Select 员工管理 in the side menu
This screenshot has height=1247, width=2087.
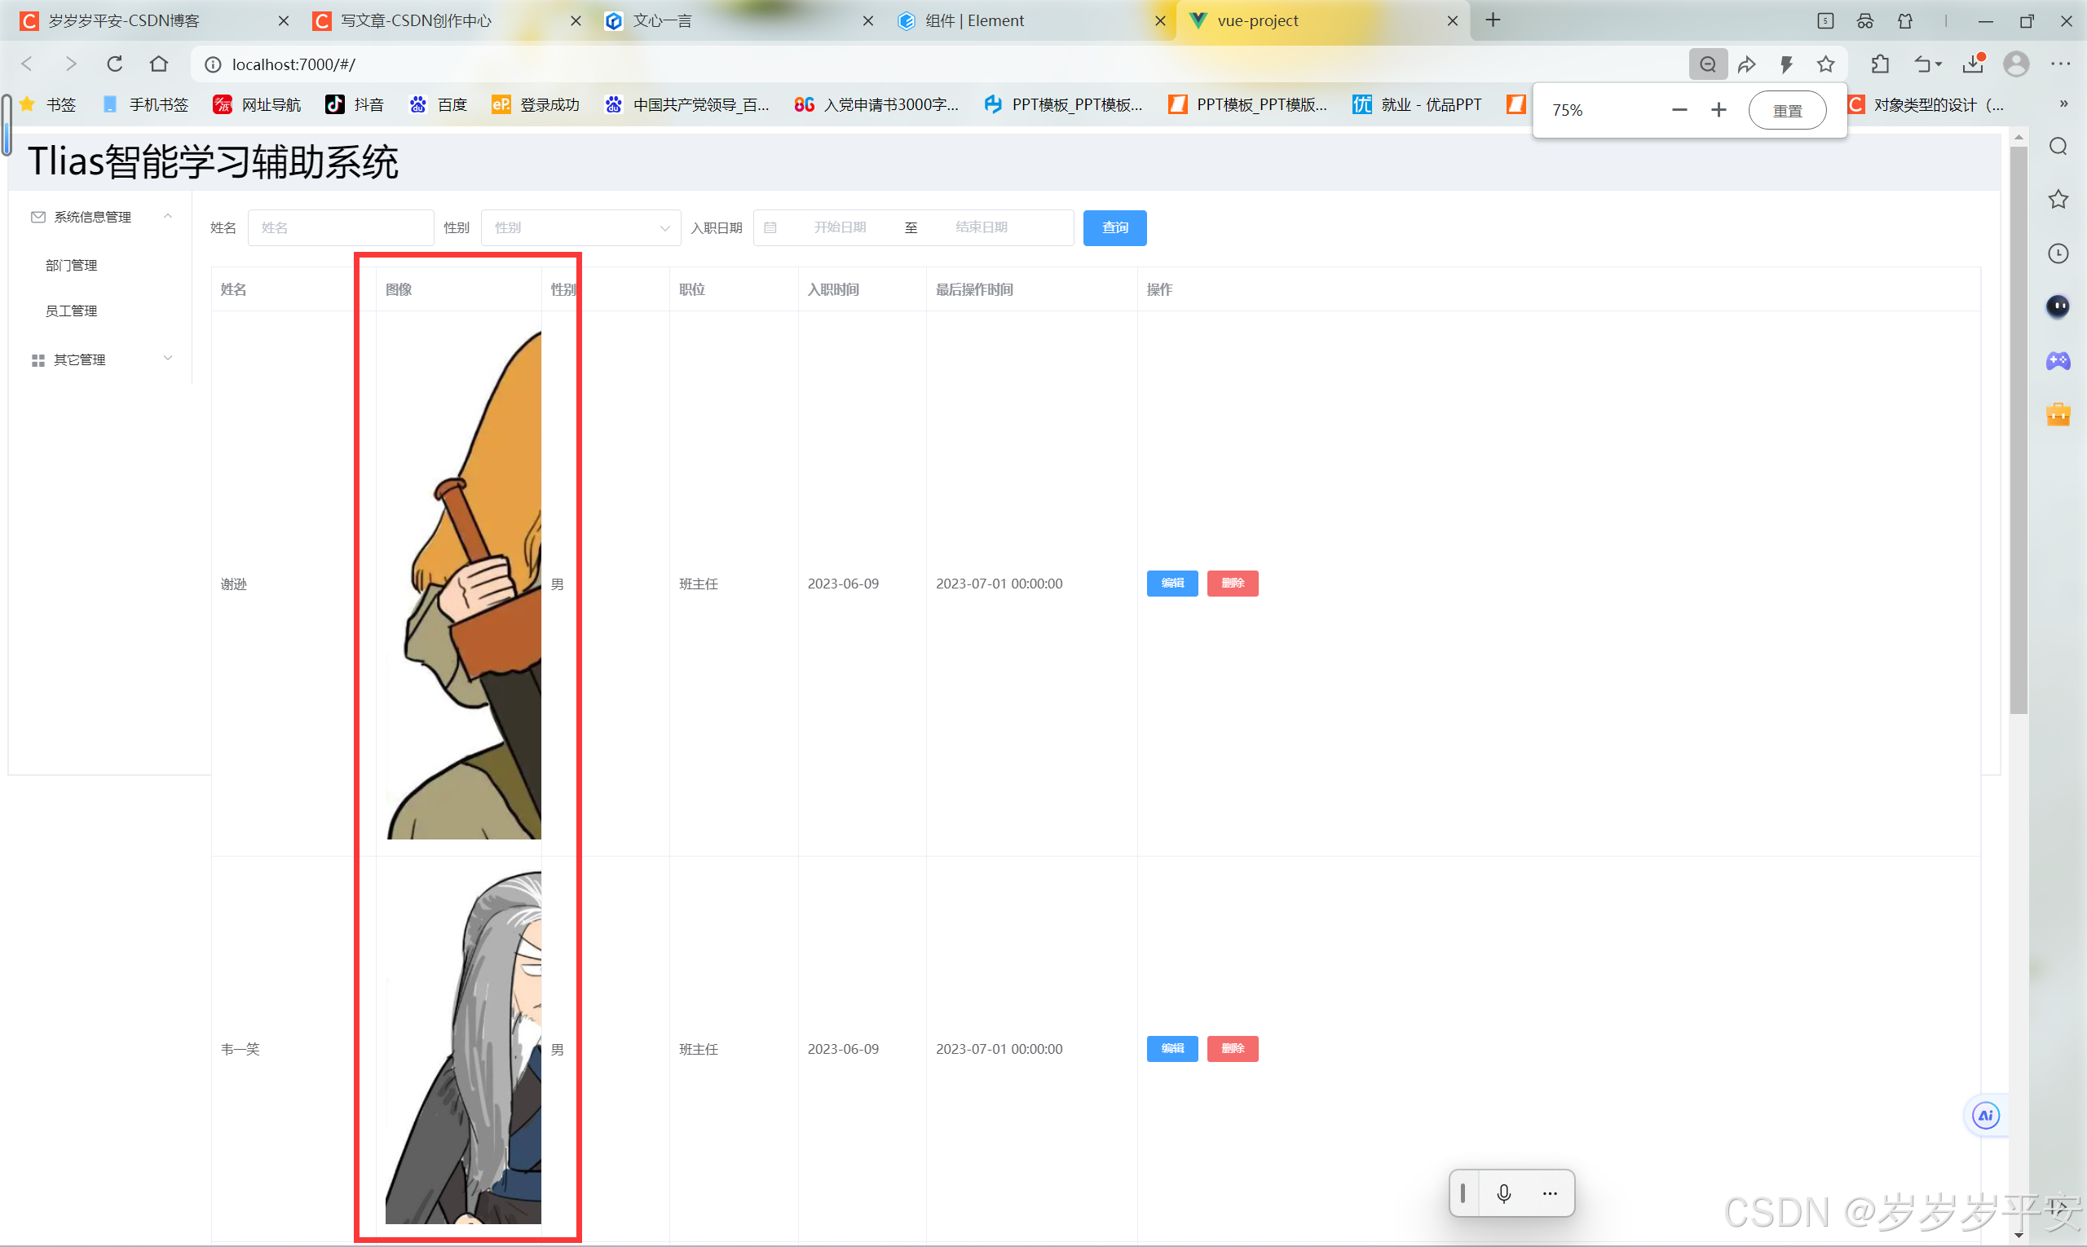point(72,311)
